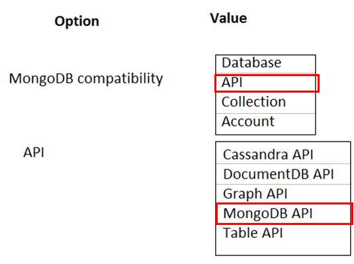The image size is (354, 264).
Task: Click blank area below Table API entry
Action: point(283,248)
